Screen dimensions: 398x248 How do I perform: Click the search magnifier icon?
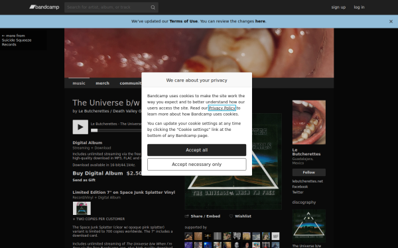153,7
